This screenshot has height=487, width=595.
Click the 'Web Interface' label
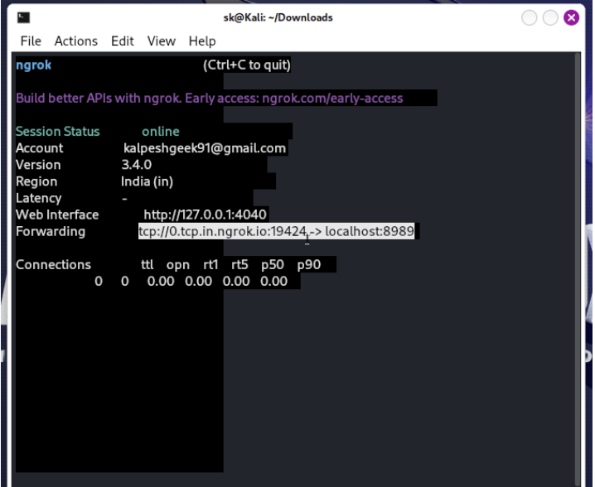point(57,215)
